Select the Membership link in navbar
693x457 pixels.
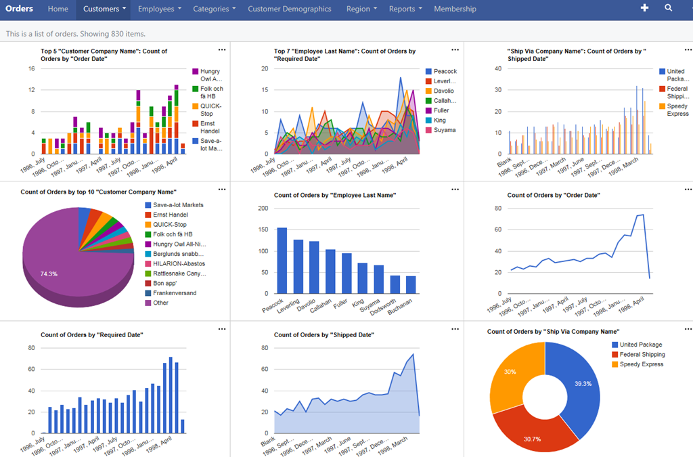(x=455, y=9)
